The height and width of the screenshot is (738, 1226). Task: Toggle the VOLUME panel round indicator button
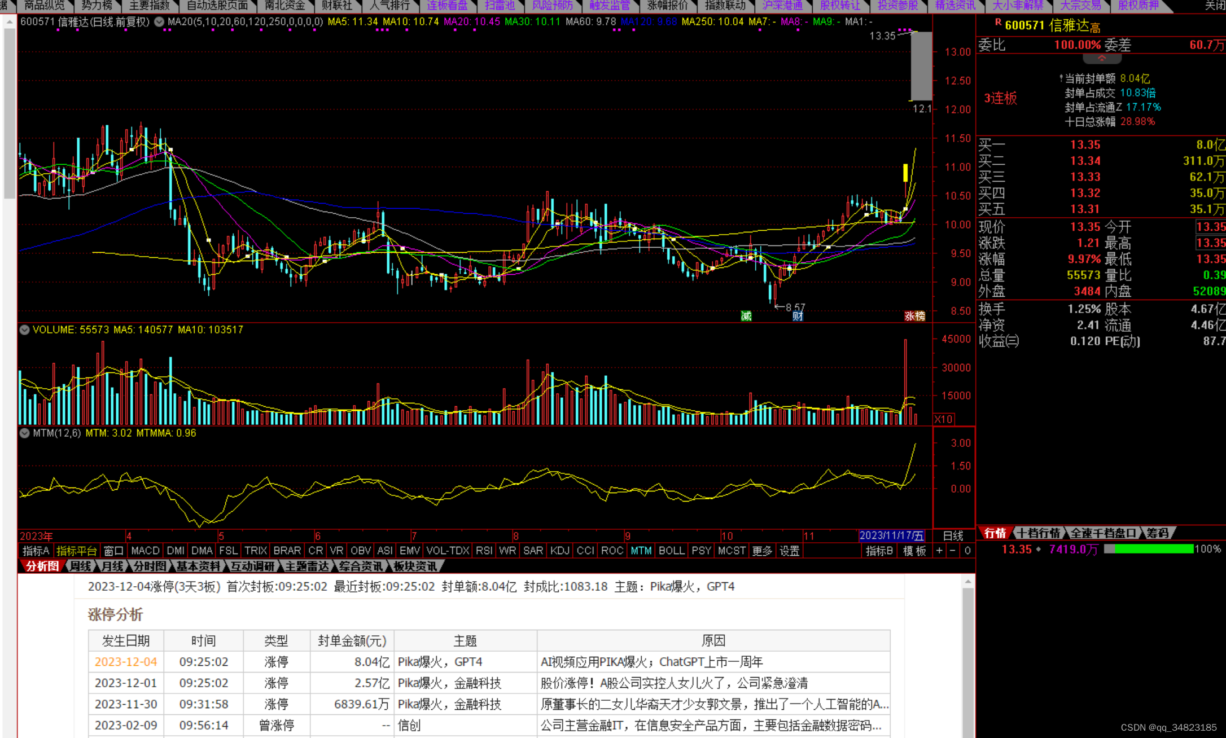point(25,330)
